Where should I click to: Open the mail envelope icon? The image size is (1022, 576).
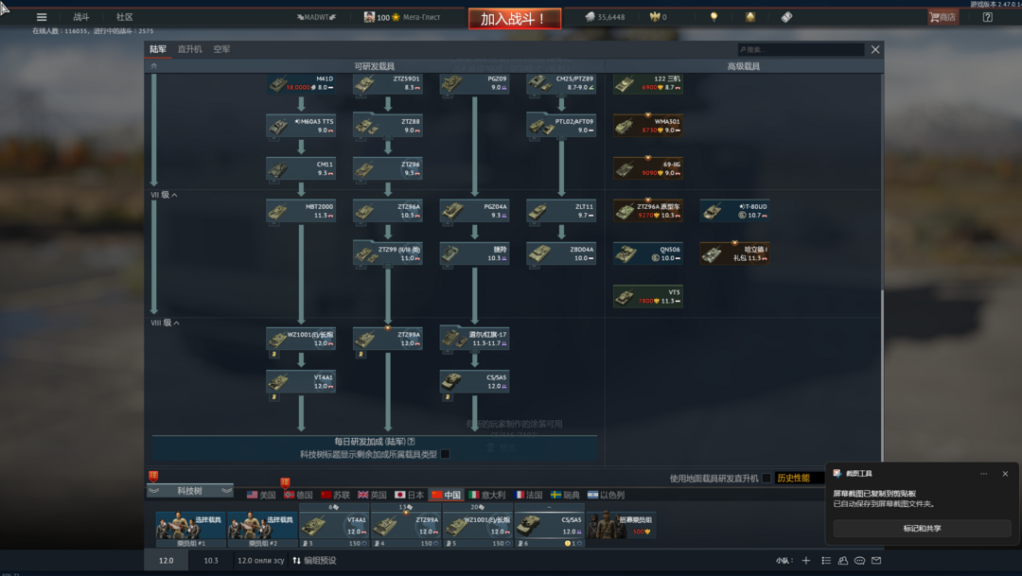click(x=876, y=560)
